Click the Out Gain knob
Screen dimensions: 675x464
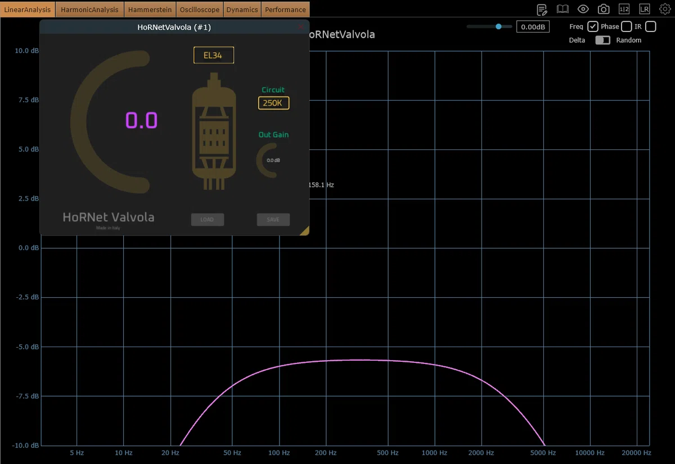pos(273,161)
